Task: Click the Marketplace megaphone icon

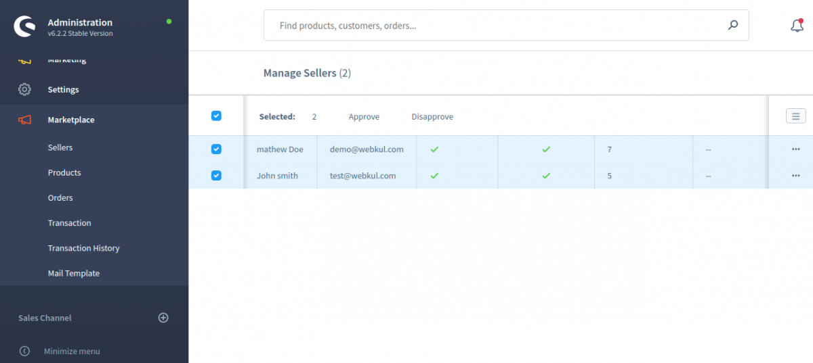Action: [x=24, y=120]
